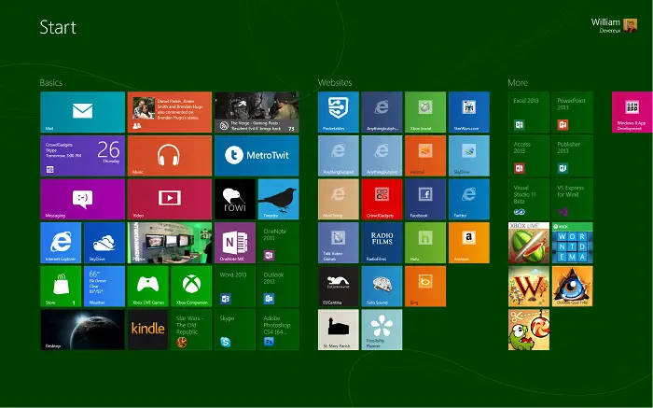
Task: Open the SkyDrive cloud tile in Basics
Action: [x=104, y=243]
